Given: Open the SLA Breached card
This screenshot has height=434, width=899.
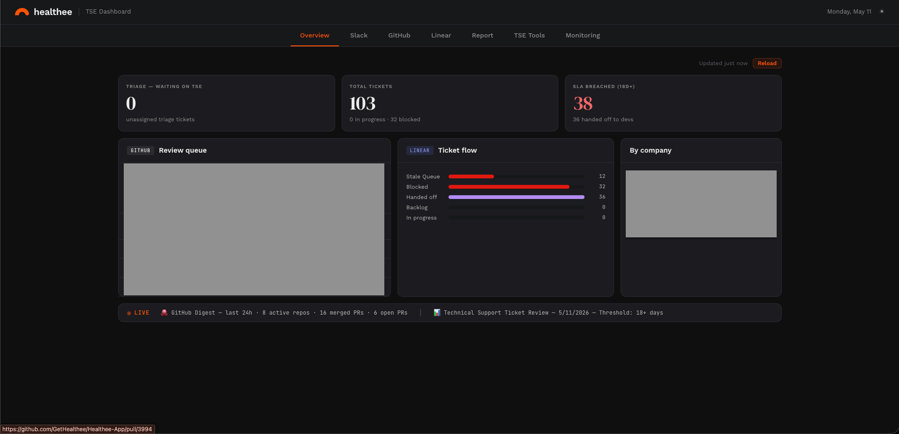Looking at the screenshot, I should coord(673,103).
